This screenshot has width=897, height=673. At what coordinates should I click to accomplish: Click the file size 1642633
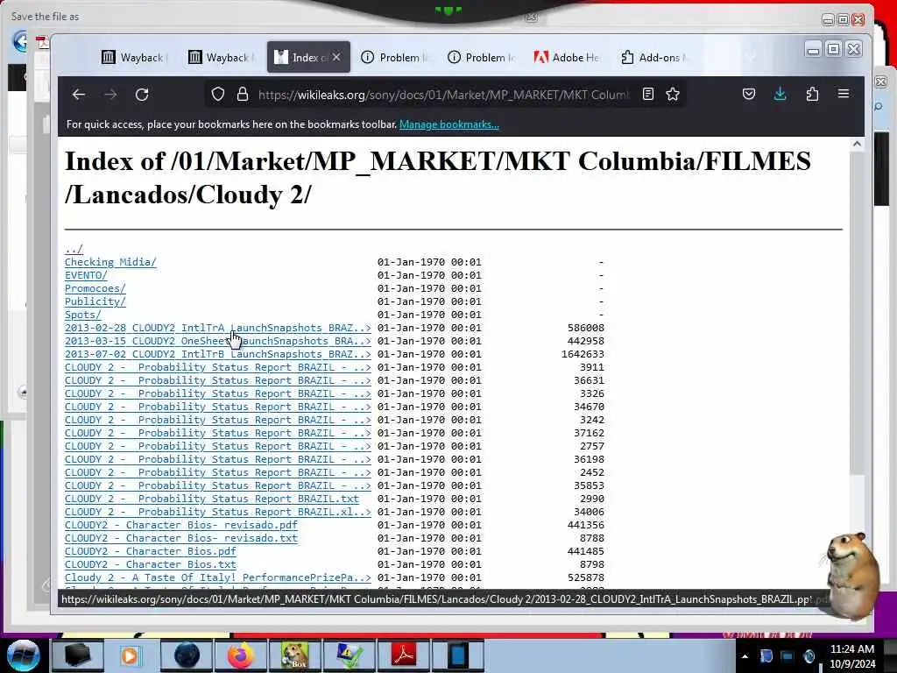(583, 354)
